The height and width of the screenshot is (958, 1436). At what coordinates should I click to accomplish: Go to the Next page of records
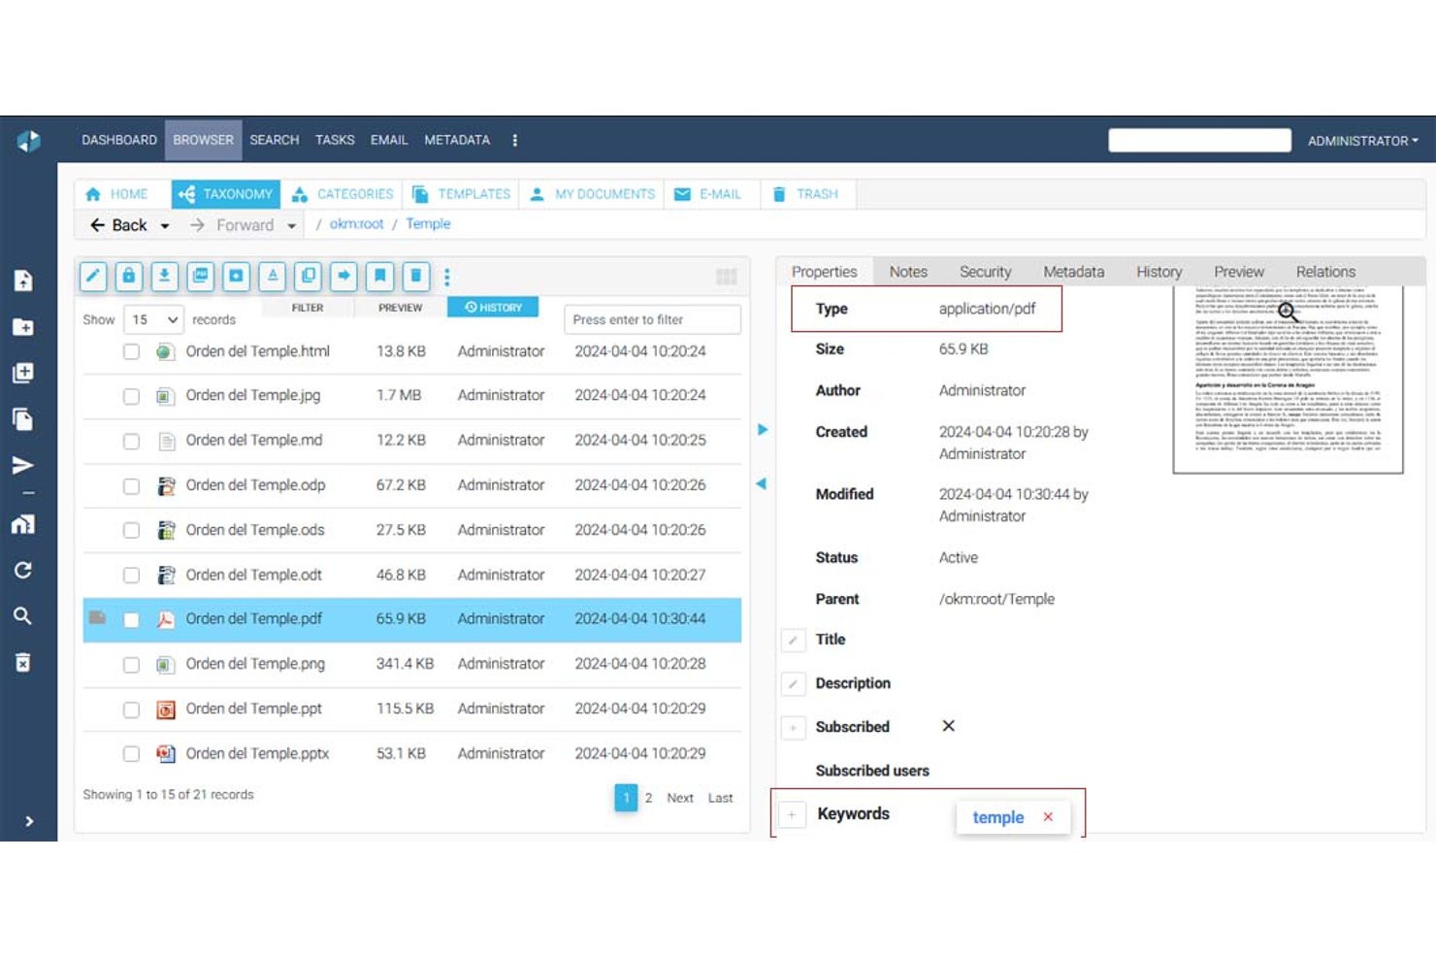point(680,798)
